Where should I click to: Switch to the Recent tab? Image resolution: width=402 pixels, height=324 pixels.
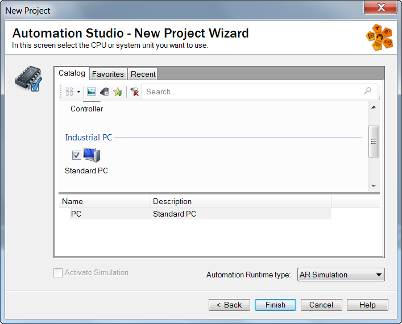coord(143,74)
